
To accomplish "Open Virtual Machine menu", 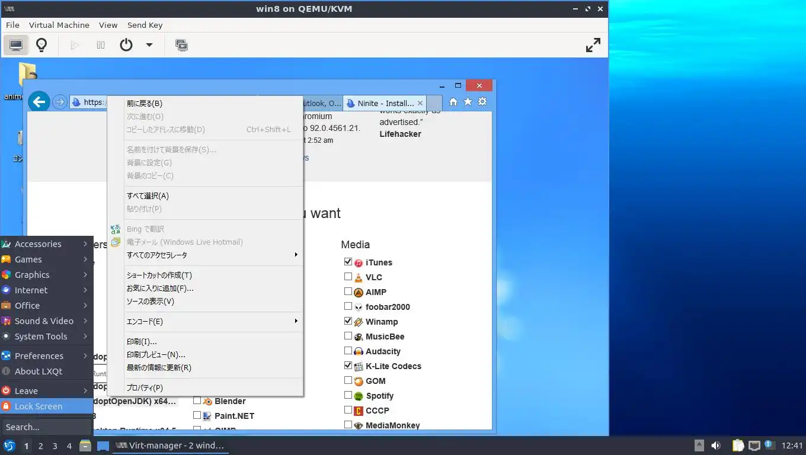I will [x=59, y=25].
